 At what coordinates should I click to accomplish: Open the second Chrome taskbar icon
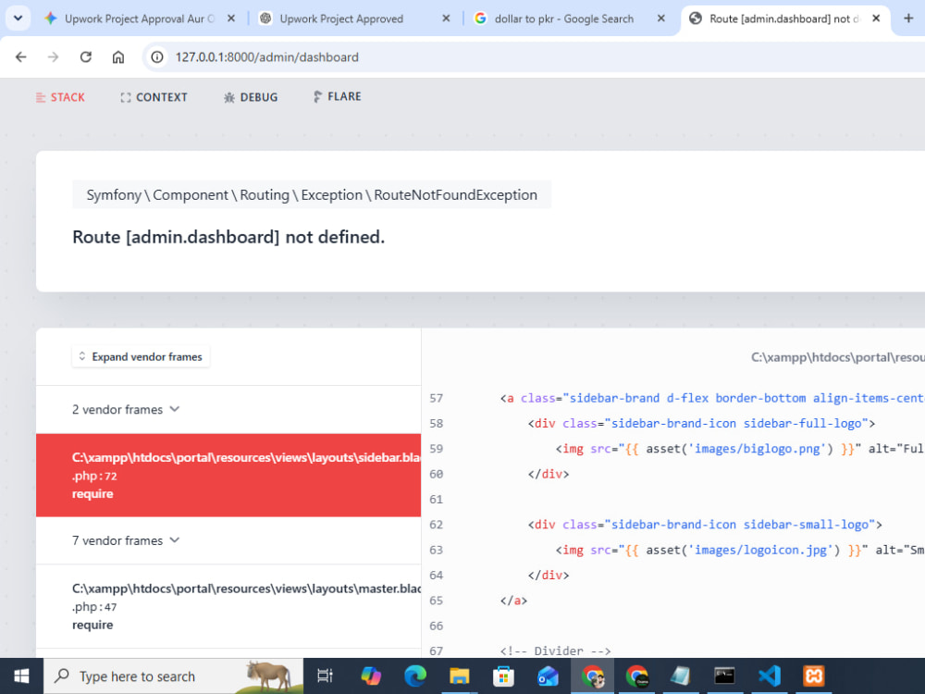637,676
